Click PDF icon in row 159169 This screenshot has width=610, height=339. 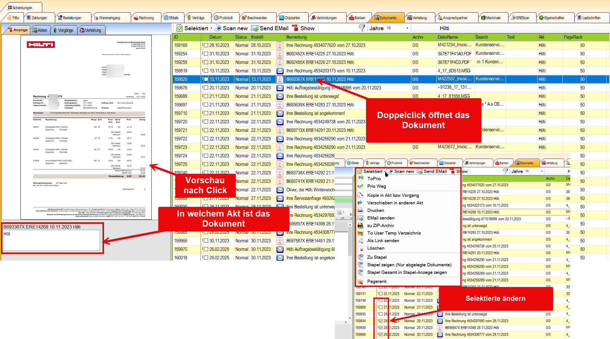[x=280, y=45]
